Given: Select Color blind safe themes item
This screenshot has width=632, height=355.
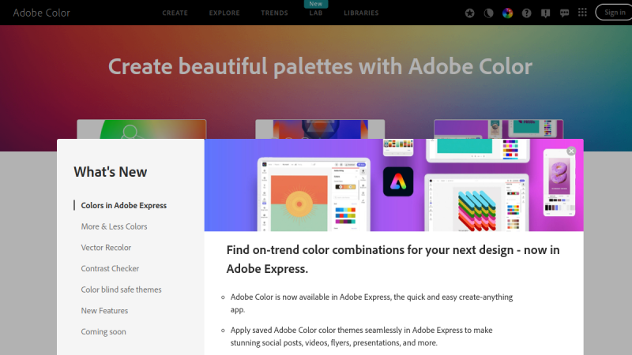Looking at the screenshot, I should pyautogui.click(x=121, y=290).
